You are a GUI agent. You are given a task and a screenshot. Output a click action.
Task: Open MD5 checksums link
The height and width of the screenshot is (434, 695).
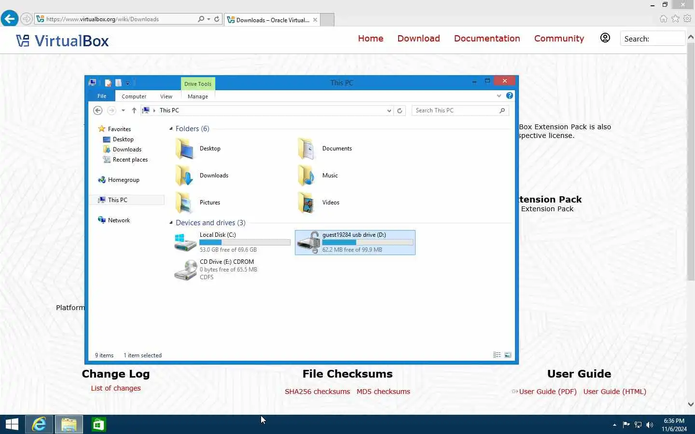(383, 392)
